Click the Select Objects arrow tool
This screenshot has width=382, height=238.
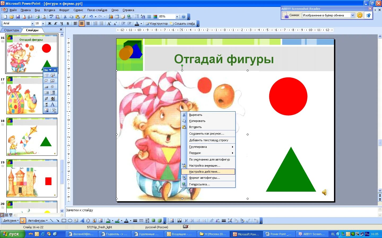click(x=23, y=221)
